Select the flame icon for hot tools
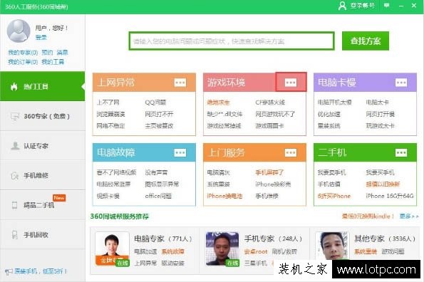 (x=14, y=86)
